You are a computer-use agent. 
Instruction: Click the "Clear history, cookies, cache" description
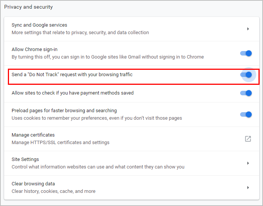pyautogui.click(x=54, y=191)
